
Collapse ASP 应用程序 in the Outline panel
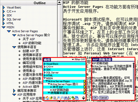point(14,95)
